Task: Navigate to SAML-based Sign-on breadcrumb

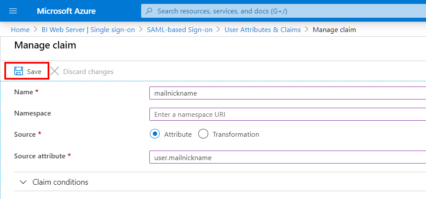Action: coord(180,30)
